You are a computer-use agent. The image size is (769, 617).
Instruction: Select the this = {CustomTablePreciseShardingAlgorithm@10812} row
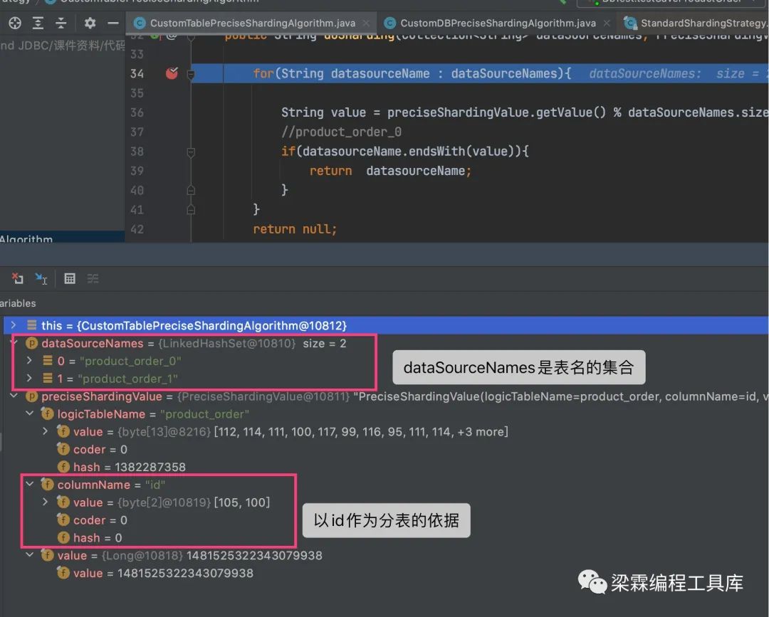click(x=385, y=325)
